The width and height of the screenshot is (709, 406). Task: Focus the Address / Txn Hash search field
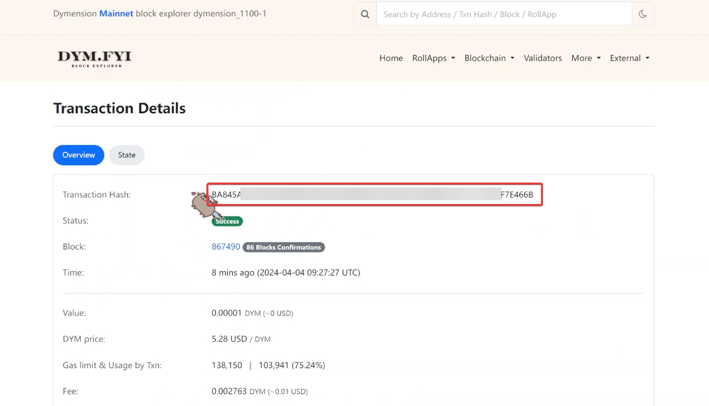pyautogui.click(x=504, y=14)
